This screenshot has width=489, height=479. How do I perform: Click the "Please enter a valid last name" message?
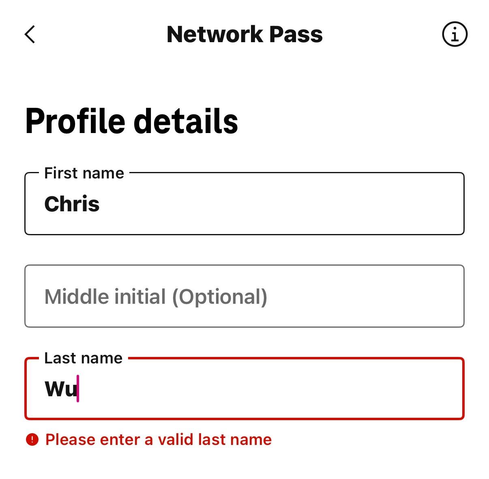click(159, 440)
